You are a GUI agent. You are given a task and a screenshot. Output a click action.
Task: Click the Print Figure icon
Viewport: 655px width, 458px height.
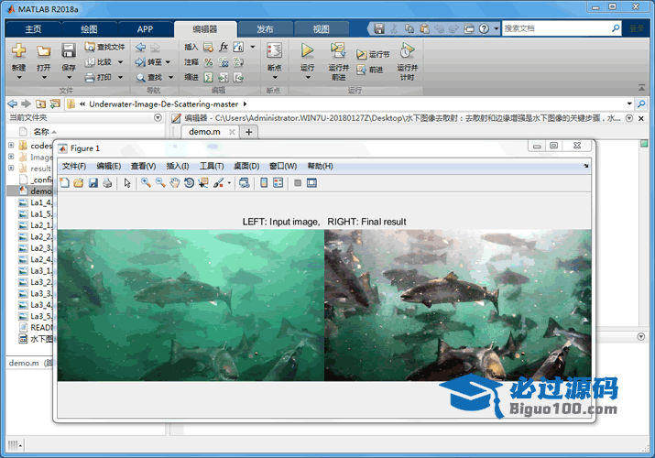click(x=107, y=183)
